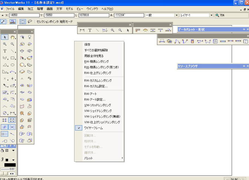The height and width of the screenshot is (180, 249).
Task: Open the 一般 class dropdown
Action: pos(177,15)
